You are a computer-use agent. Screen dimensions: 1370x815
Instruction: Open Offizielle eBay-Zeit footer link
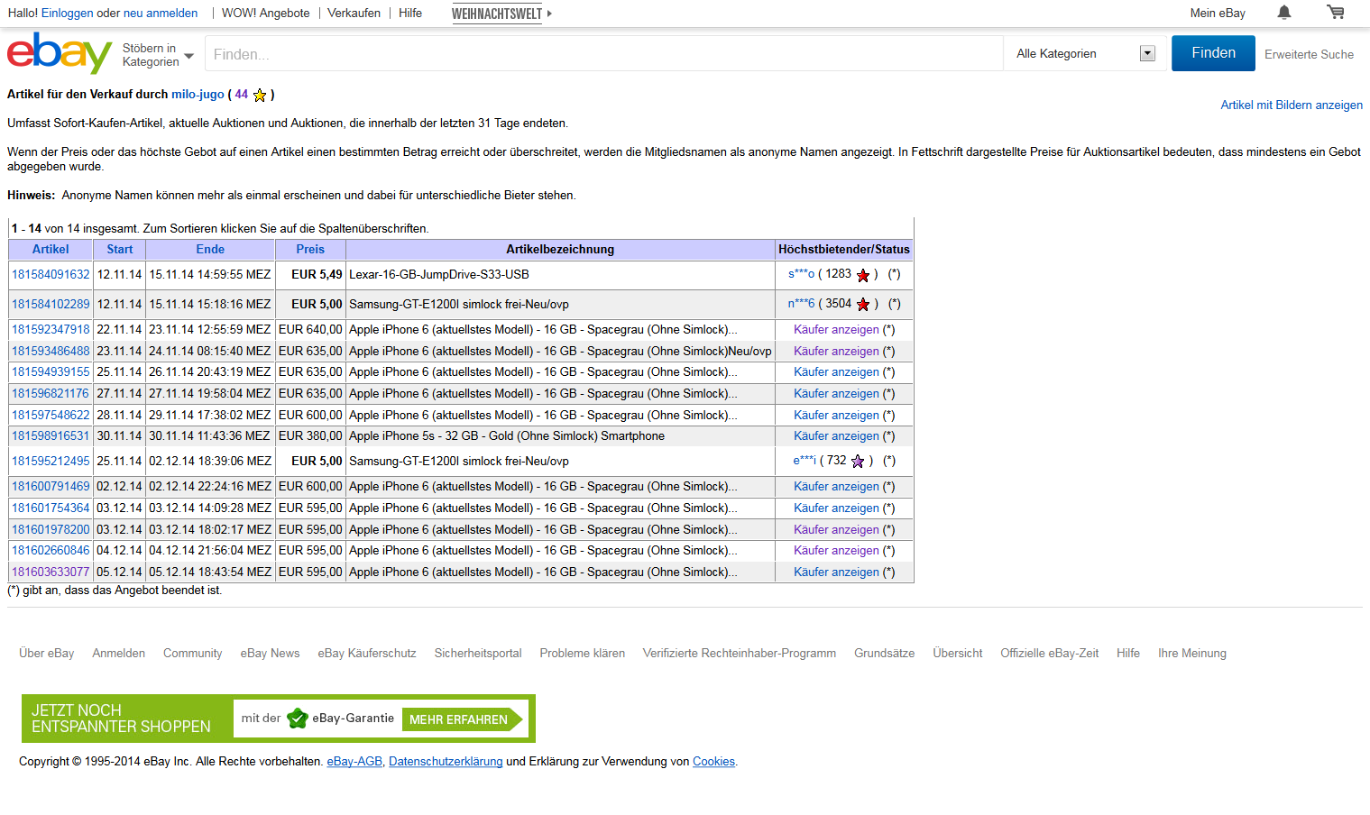[1049, 653]
